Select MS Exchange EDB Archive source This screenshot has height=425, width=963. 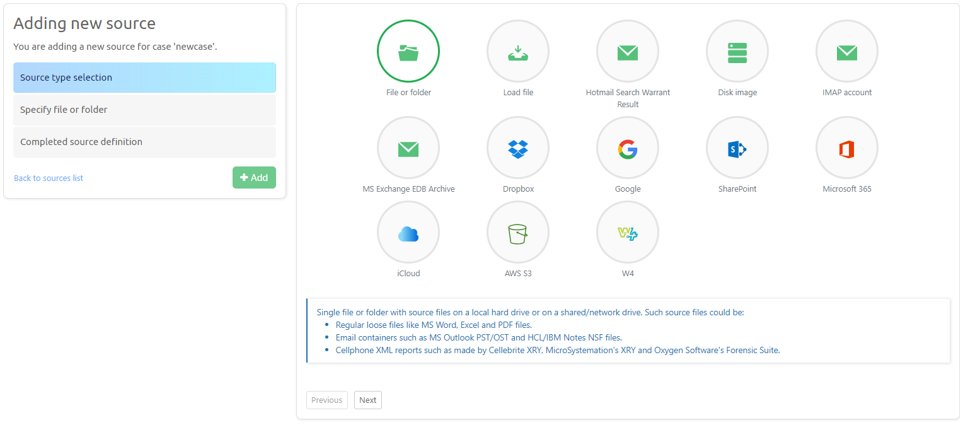click(x=408, y=148)
